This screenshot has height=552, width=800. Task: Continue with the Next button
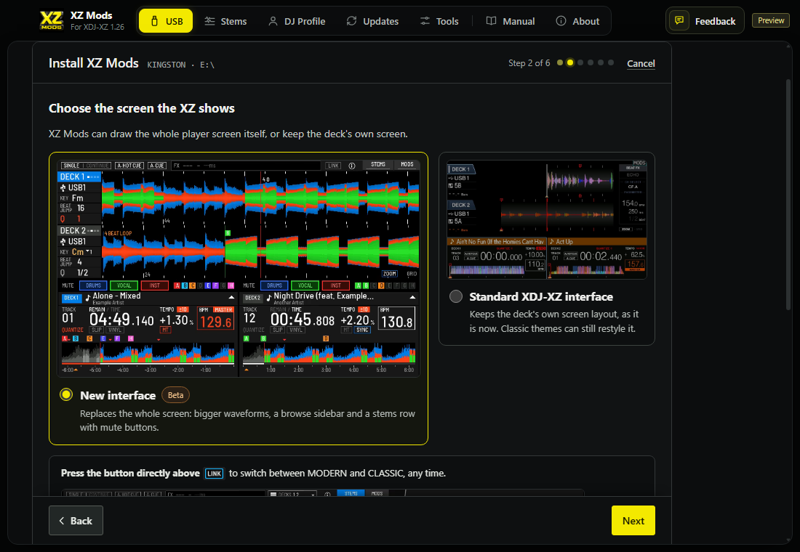click(x=633, y=520)
